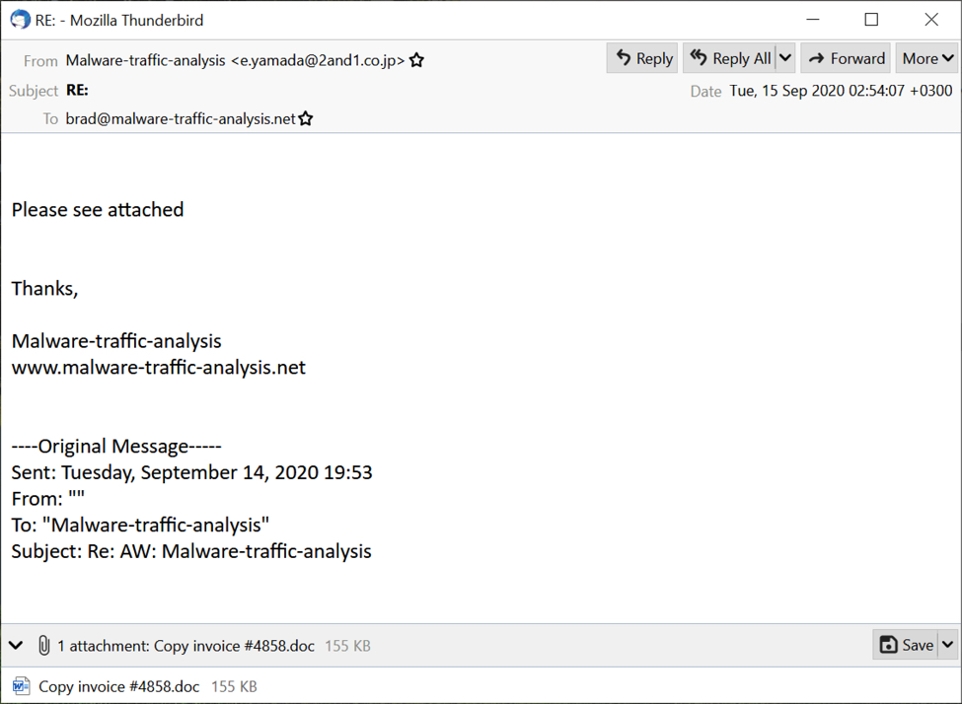Close the Thunderbird message window
Screen dimensions: 962x704
pyautogui.click(x=931, y=20)
